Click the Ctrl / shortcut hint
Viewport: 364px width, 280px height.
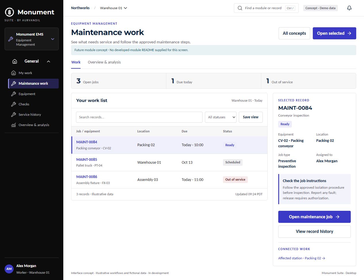pyautogui.click(x=290, y=8)
